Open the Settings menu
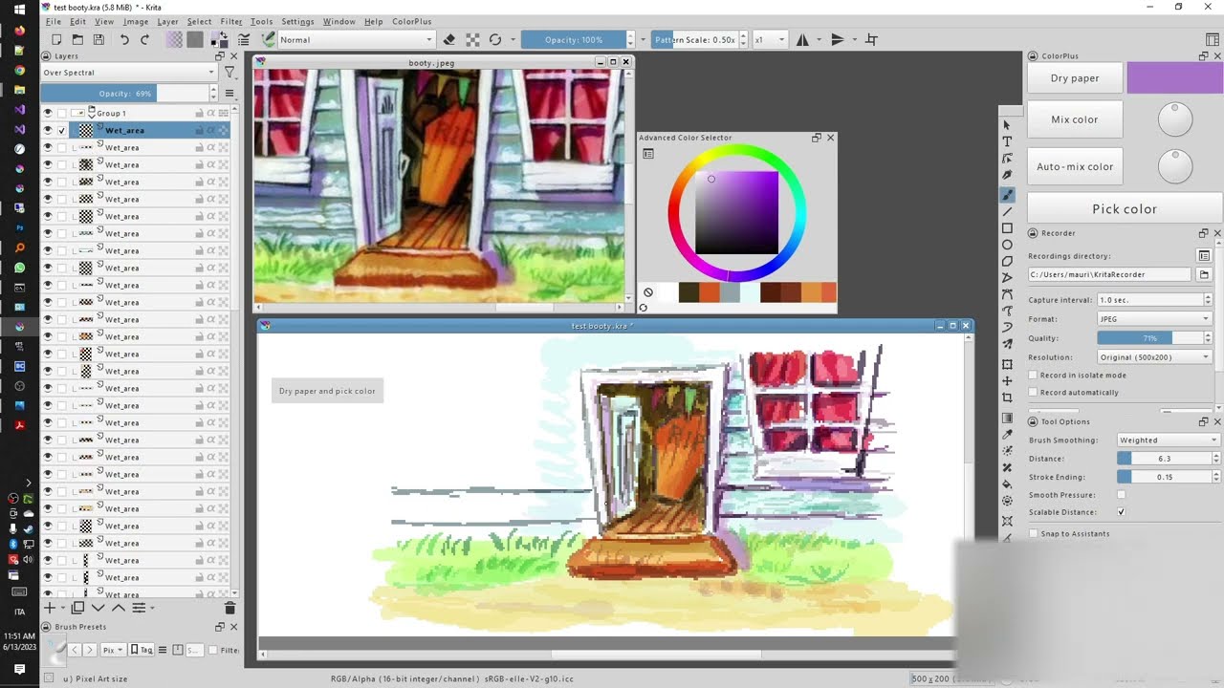1224x688 pixels. 297,21
